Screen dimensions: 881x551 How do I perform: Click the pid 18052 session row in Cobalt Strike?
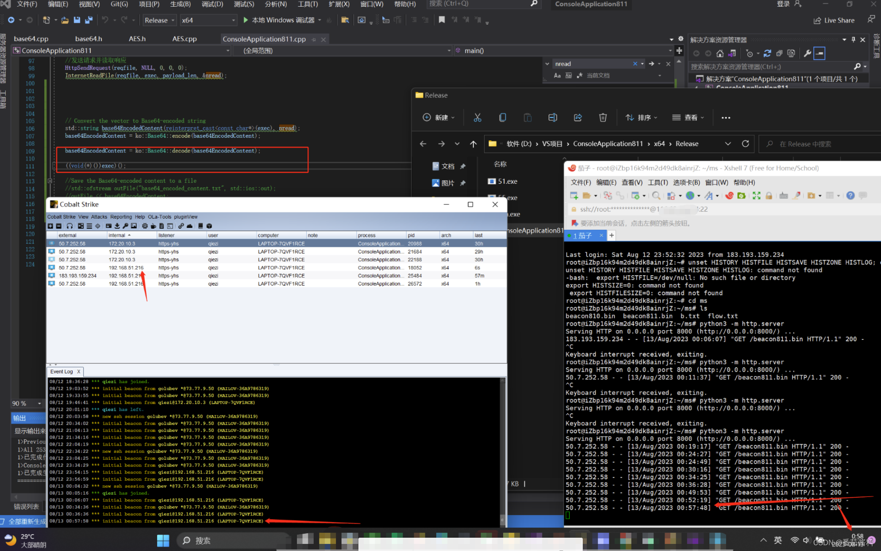[x=277, y=268]
